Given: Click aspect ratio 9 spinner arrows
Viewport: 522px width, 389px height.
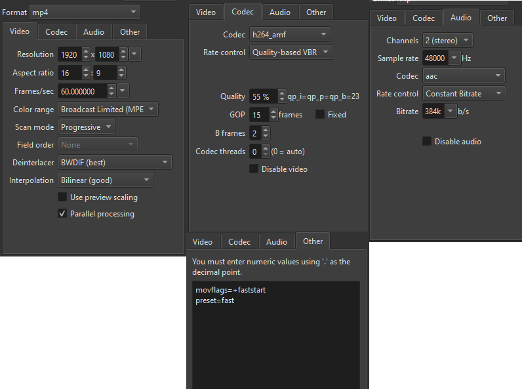Looking at the screenshot, I should pos(121,73).
